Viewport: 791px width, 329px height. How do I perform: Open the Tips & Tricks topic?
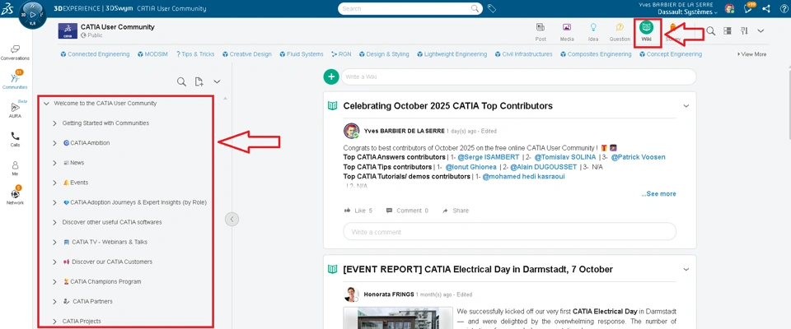pyautogui.click(x=195, y=54)
